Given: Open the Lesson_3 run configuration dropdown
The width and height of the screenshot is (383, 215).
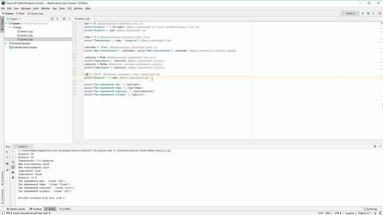Looking at the screenshot, I should click(350, 13).
